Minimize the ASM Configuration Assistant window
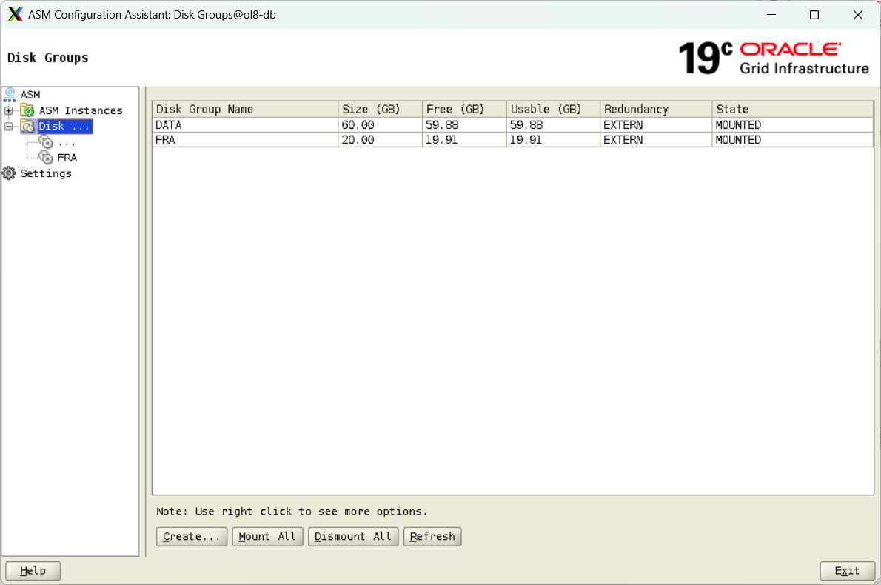The width and height of the screenshot is (881, 585). pos(771,15)
